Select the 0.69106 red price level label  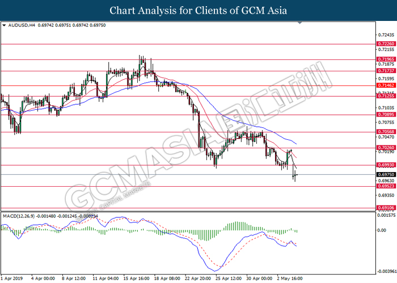click(386, 208)
